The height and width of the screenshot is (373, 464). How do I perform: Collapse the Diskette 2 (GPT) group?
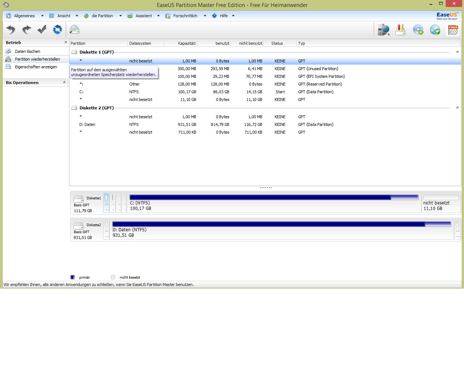click(457, 108)
